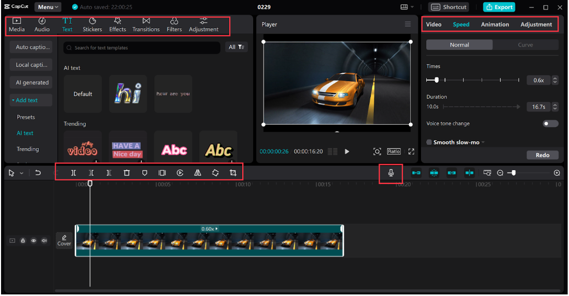Open the right-side Adjustment properties tab
The height and width of the screenshot is (296, 569).
[536, 24]
